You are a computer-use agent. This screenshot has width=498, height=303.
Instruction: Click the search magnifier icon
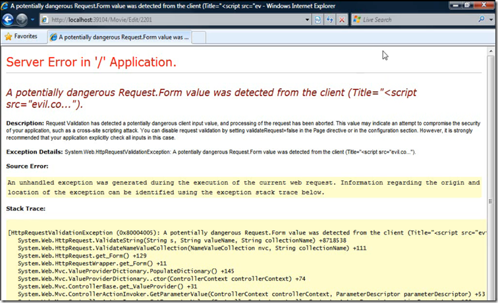pyautogui.click(x=482, y=19)
